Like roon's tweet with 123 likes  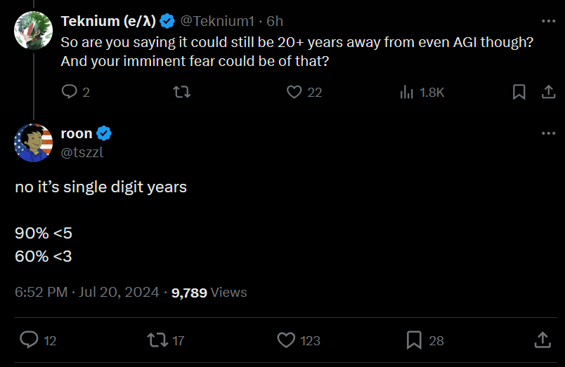point(286,340)
